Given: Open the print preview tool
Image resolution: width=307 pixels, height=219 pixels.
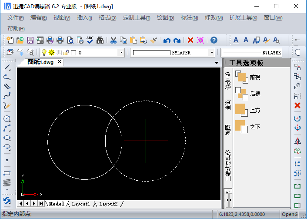Looking at the screenshot, I should tap(70, 40).
